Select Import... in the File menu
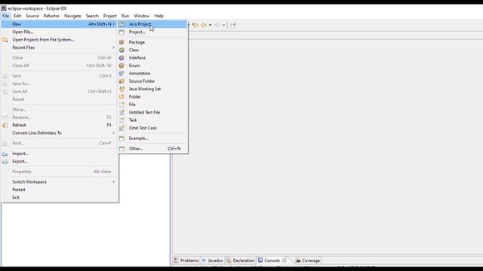This screenshot has width=483, height=271. (x=60, y=154)
